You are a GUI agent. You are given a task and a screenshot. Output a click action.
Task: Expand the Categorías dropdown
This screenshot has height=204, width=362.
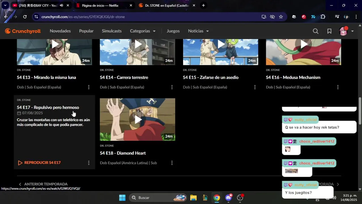pos(143,31)
